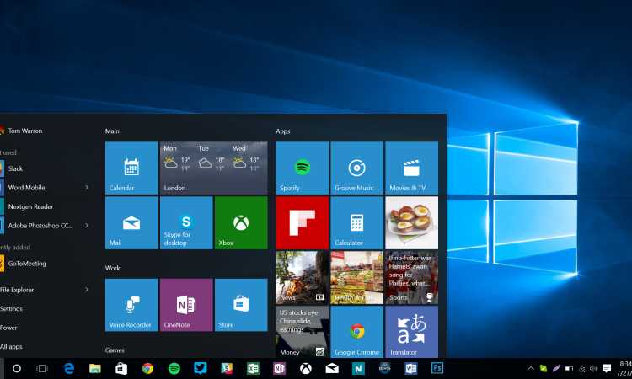Expand Word Mobile jump list arrow
The width and height of the screenshot is (632, 379).
pyautogui.click(x=86, y=187)
